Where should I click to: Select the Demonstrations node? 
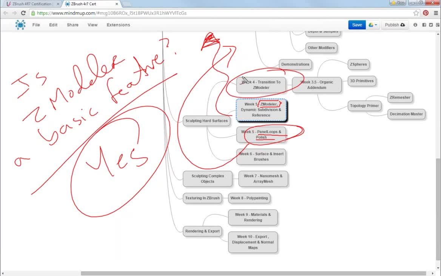coord(295,64)
